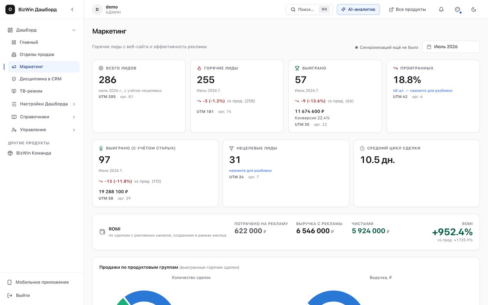Image resolution: width=488 pixels, height=305 pixels.
Task: Click '48 шт. — нажмите для разбивки' link
Action: point(423,91)
